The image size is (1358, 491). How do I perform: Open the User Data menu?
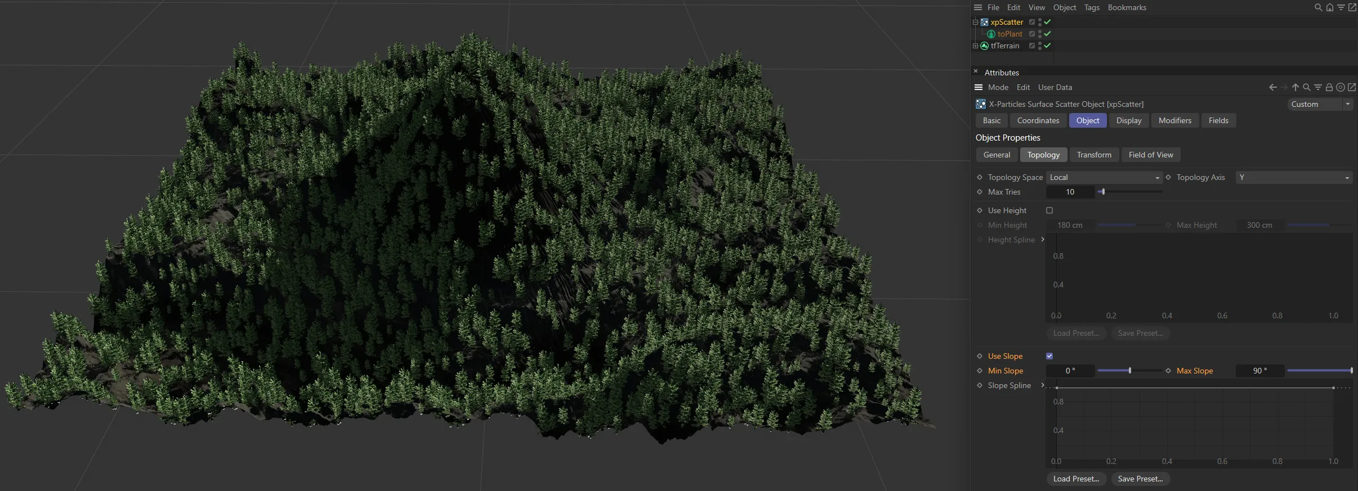(1055, 87)
